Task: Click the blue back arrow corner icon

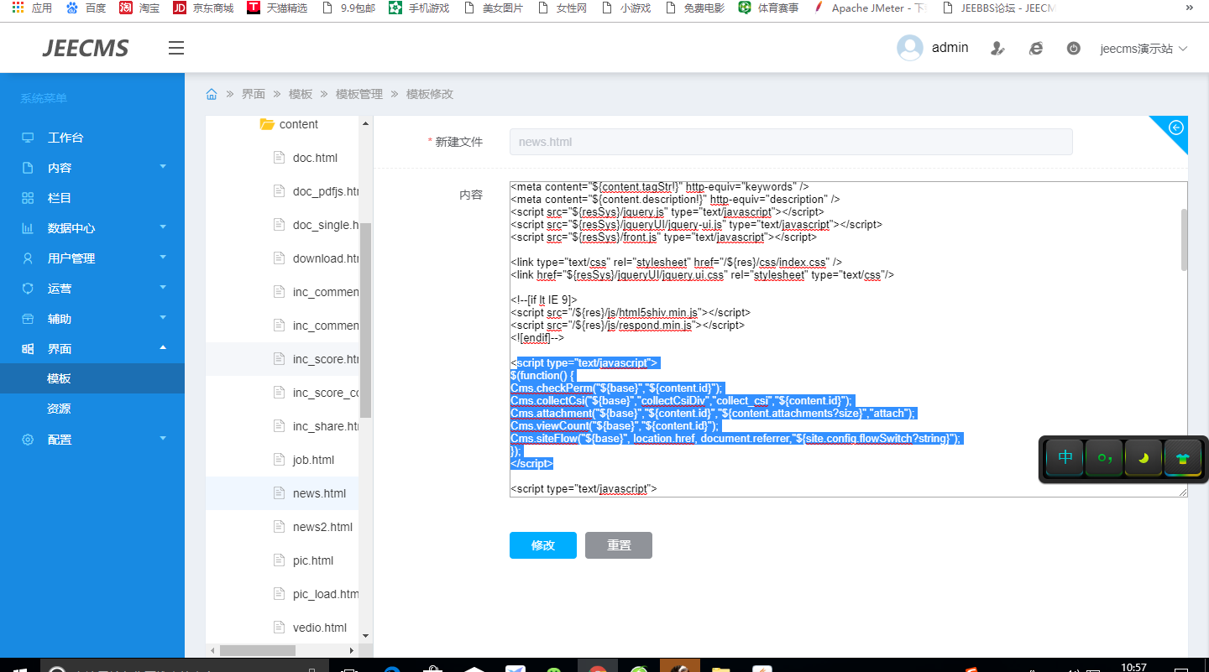Action: (x=1175, y=128)
